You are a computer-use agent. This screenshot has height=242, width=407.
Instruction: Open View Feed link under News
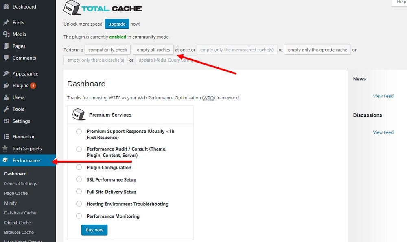tap(383, 96)
